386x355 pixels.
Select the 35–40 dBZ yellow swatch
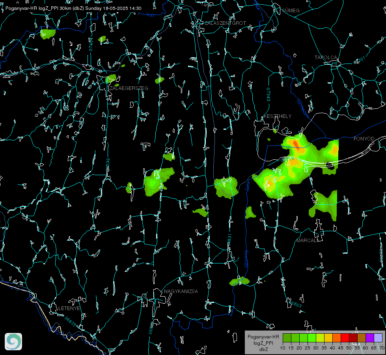[328, 338]
